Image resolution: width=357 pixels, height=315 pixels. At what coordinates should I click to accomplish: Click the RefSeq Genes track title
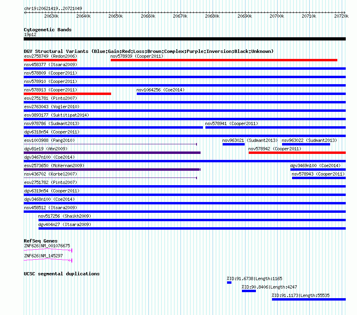pyautogui.click(x=41, y=241)
